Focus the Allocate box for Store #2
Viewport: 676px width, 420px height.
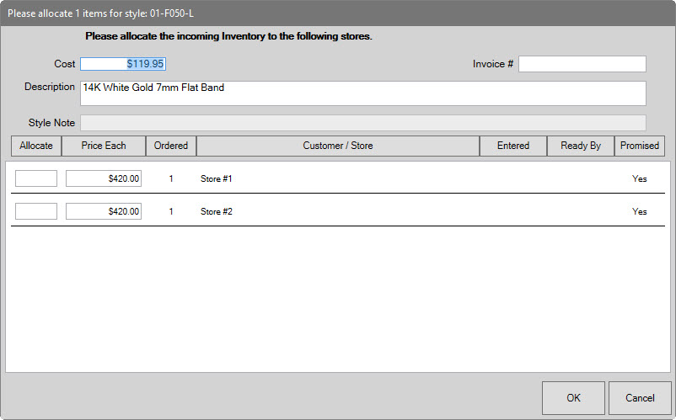pos(36,211)
